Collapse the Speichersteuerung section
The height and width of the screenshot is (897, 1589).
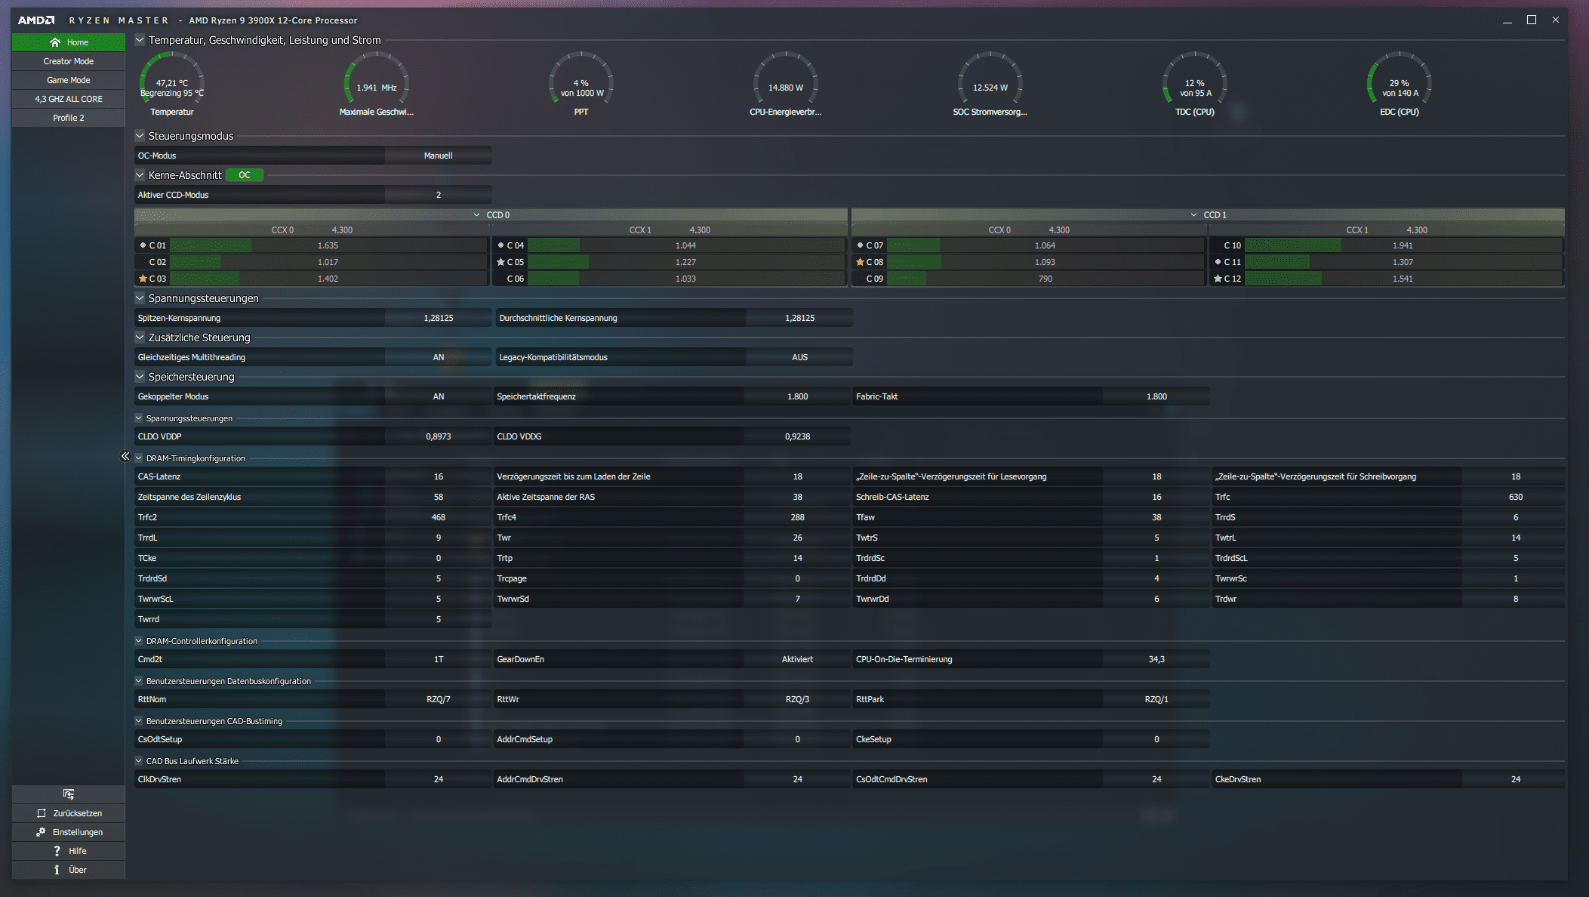140,377
